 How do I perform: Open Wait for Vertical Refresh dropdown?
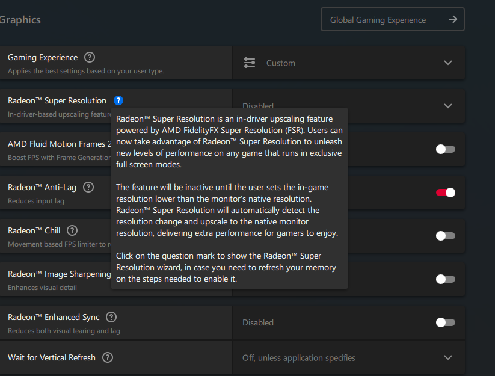348,358
